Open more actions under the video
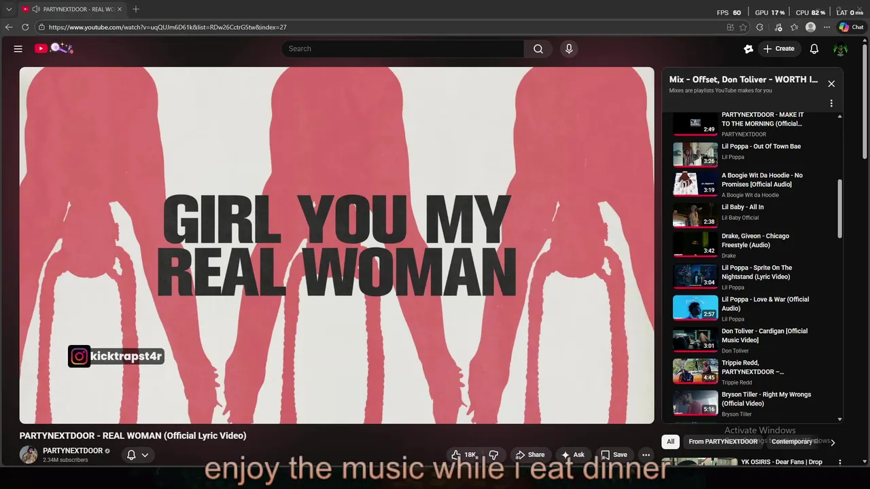This screenshot has height=489, width=870. pos(646,455)
